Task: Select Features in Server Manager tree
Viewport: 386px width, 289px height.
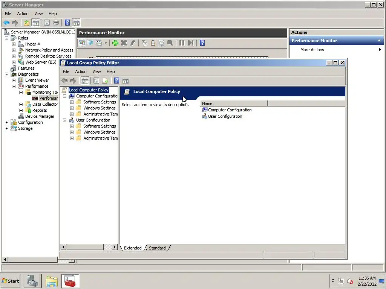Action: 26,68
